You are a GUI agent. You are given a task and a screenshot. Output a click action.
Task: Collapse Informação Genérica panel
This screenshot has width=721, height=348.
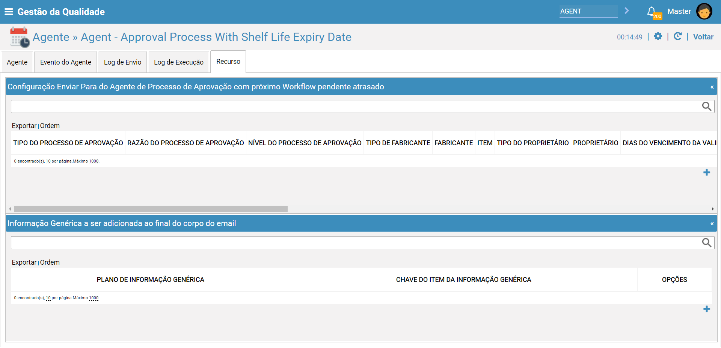pyautogui.click(x=712, y=224)
